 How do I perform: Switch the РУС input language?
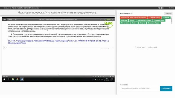(102, 79)
